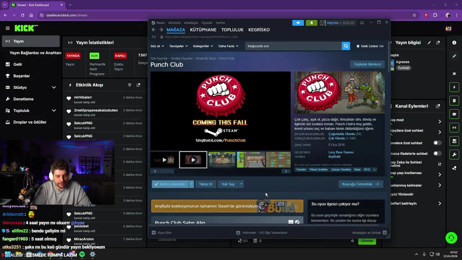Open the Oyunlar menu

point(207,23)
